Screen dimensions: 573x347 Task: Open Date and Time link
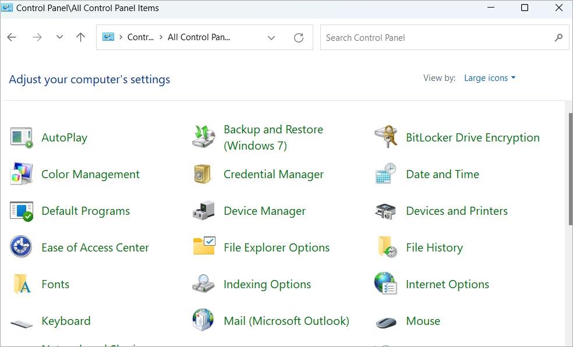pyautogui.click(x=442, y=174)
